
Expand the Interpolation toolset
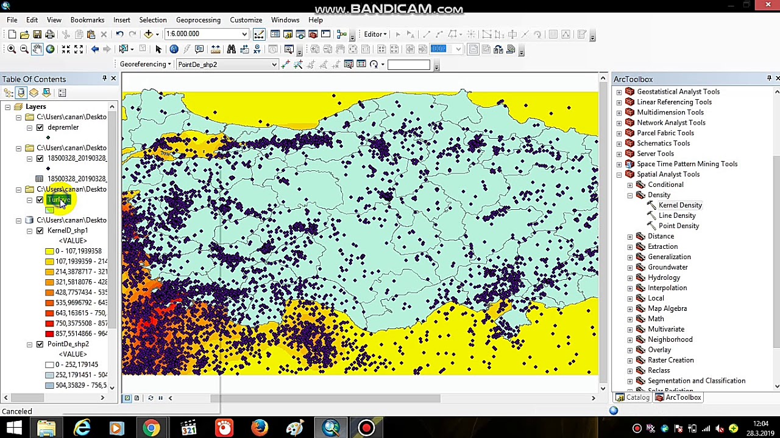(x=629, y=288)
